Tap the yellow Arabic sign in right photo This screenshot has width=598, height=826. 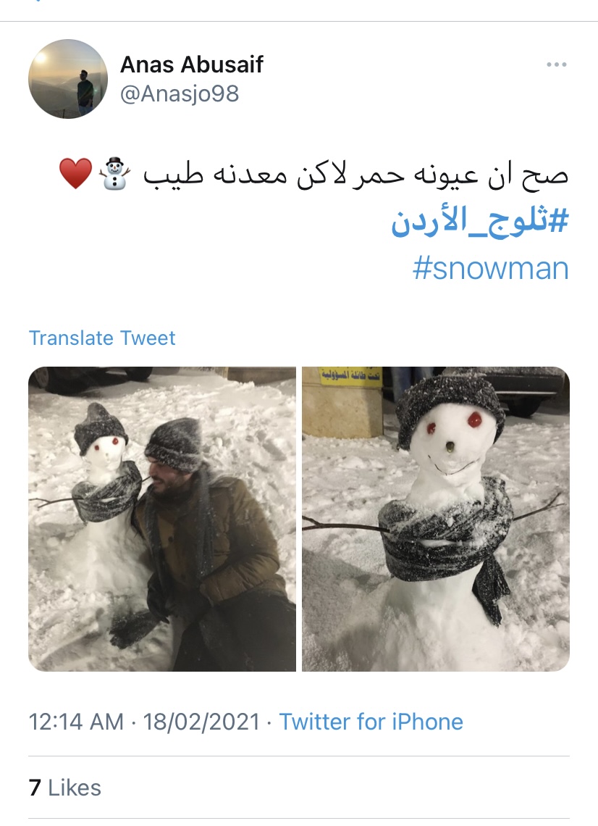click(350, 376)
